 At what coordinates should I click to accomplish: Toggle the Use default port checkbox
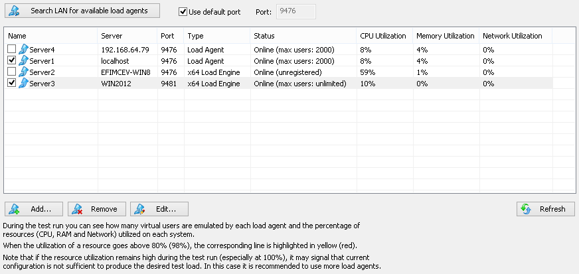coord(183,12)
